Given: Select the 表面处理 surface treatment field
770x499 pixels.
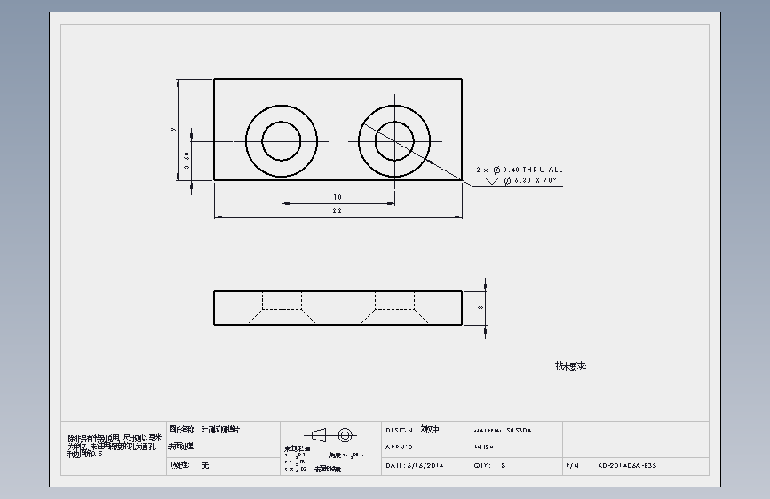Looking at the screenshot, I should (224, 448).
